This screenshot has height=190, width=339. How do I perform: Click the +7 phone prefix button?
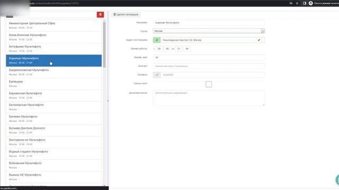[x=157, y=75]
